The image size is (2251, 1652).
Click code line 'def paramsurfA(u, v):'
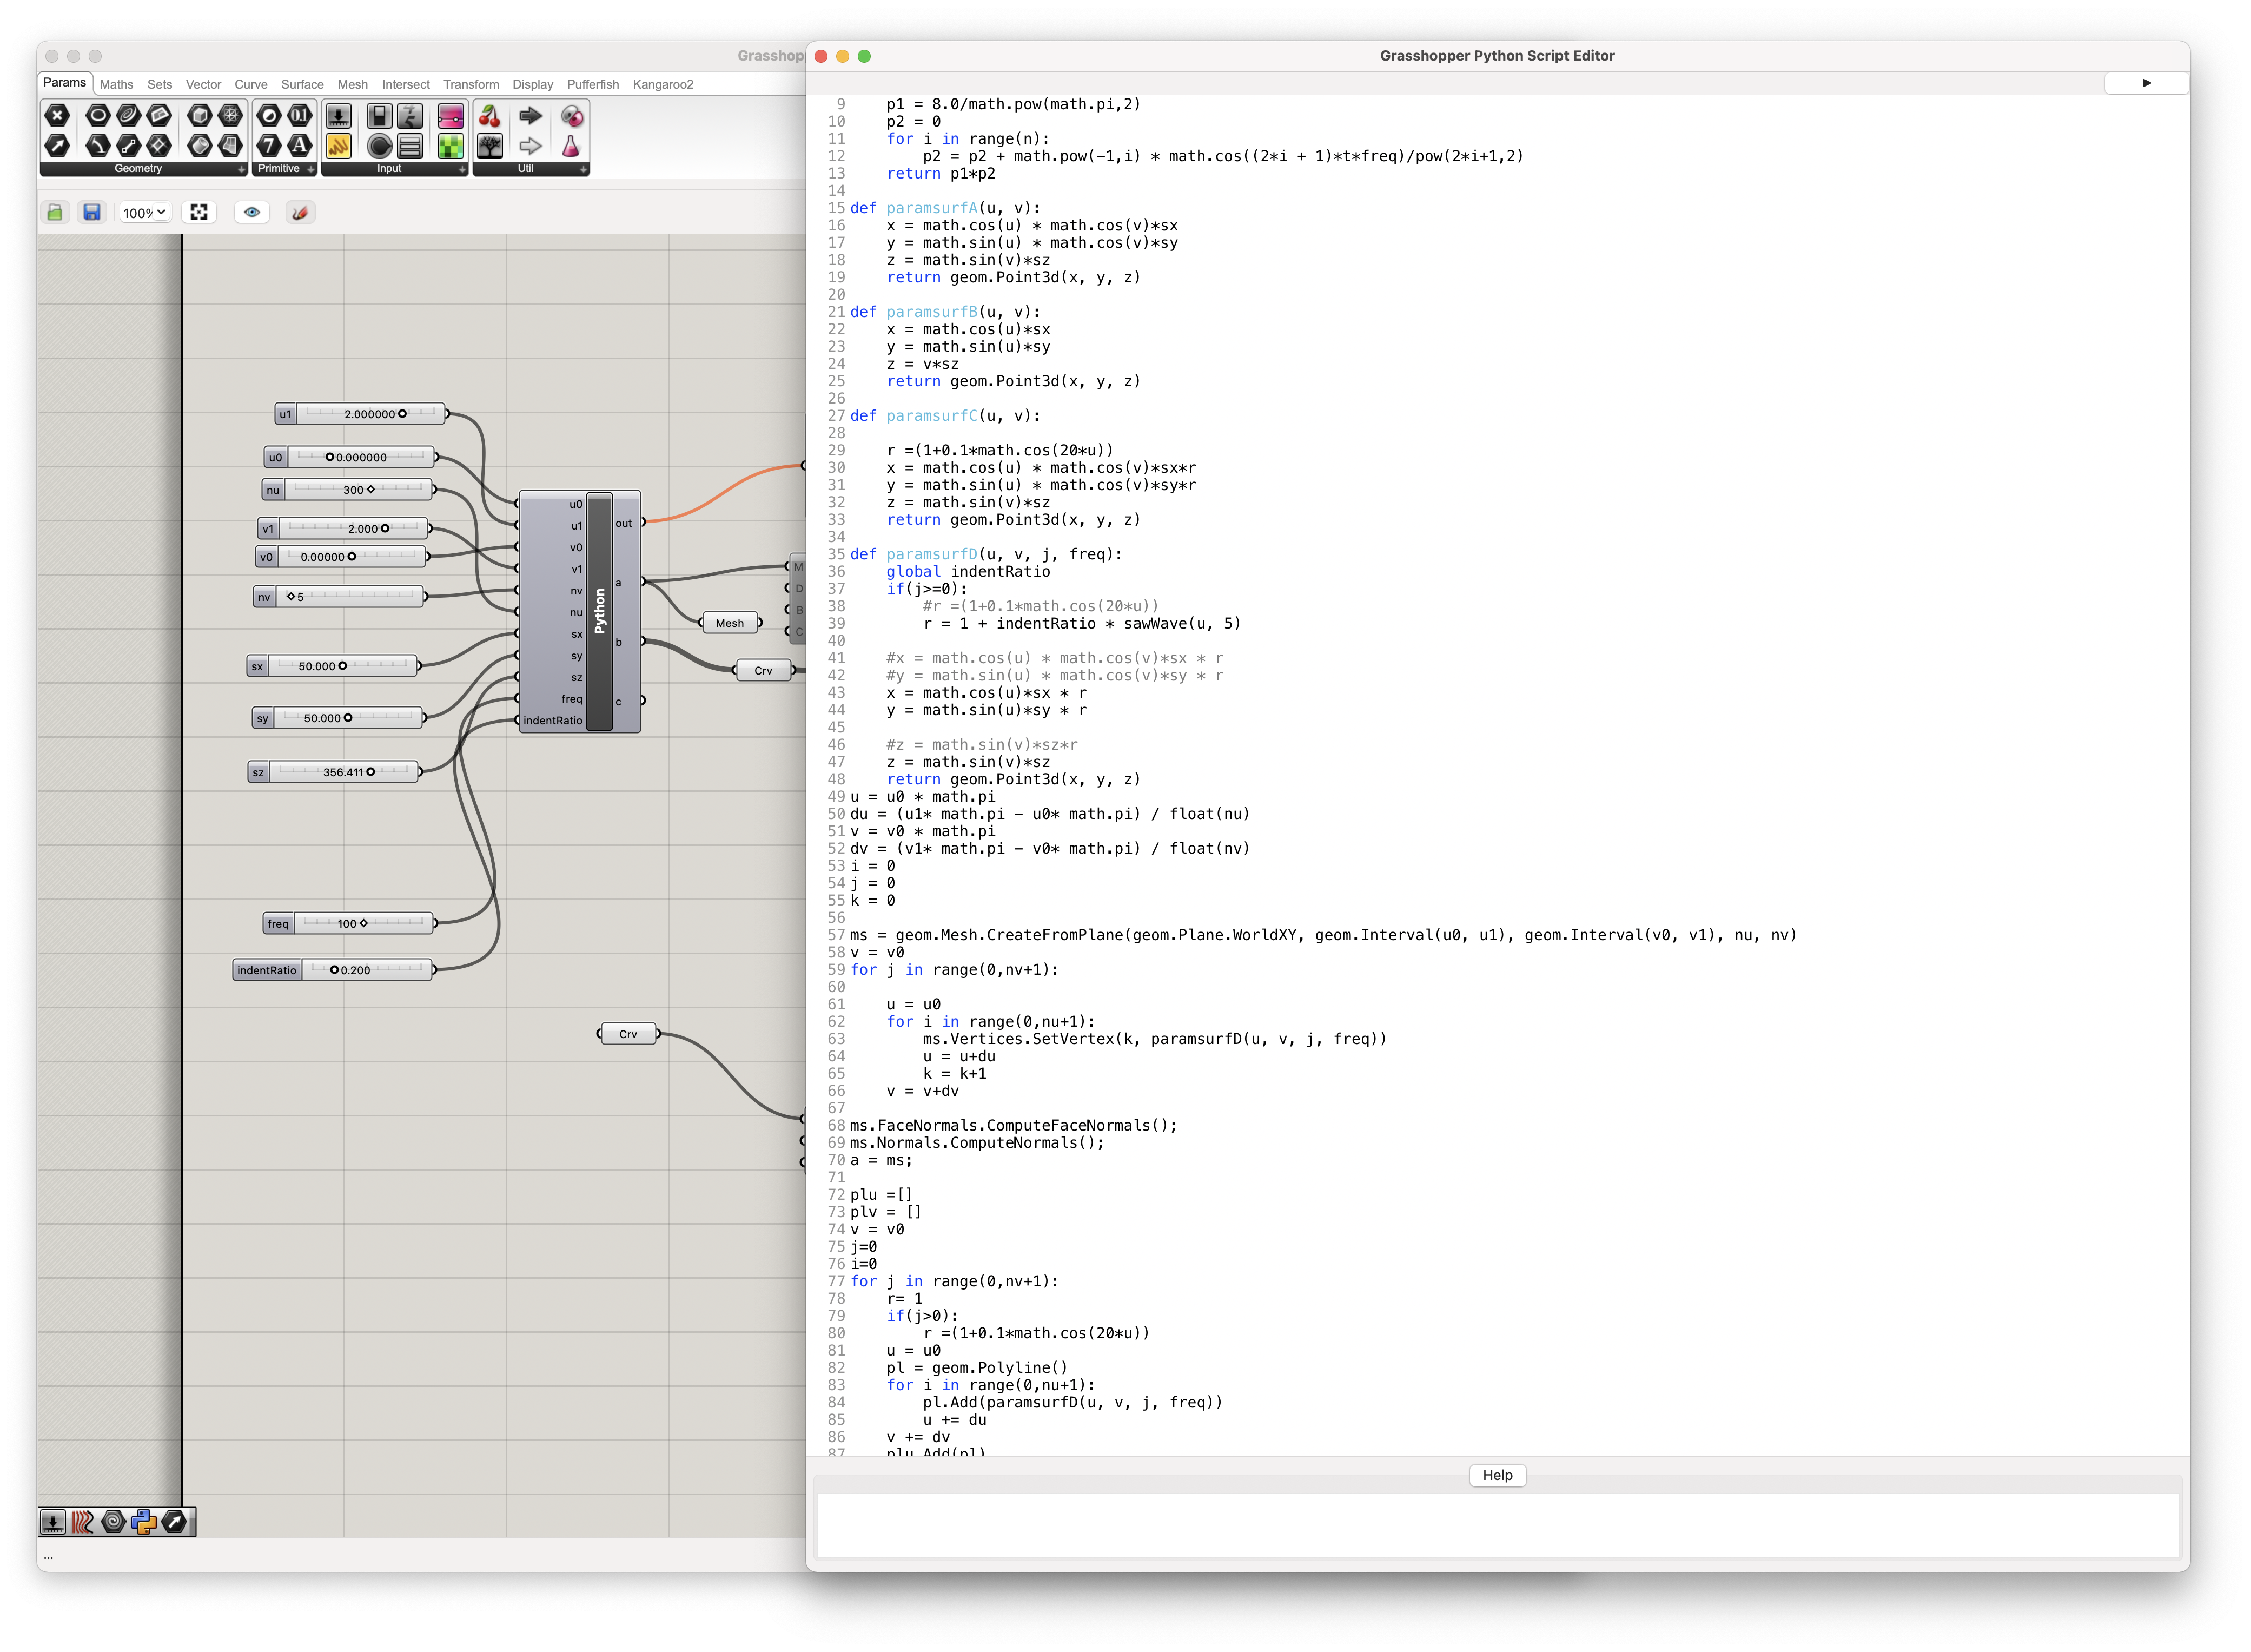(944, 208)
